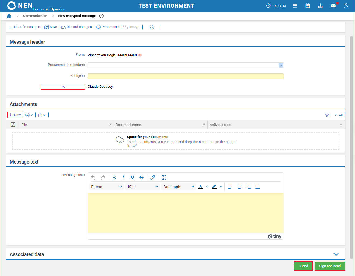Click the home icon in breadcrumb
The width and height of the screenshot is (355, 276).
pyautogui.click(x=9, y=16)
